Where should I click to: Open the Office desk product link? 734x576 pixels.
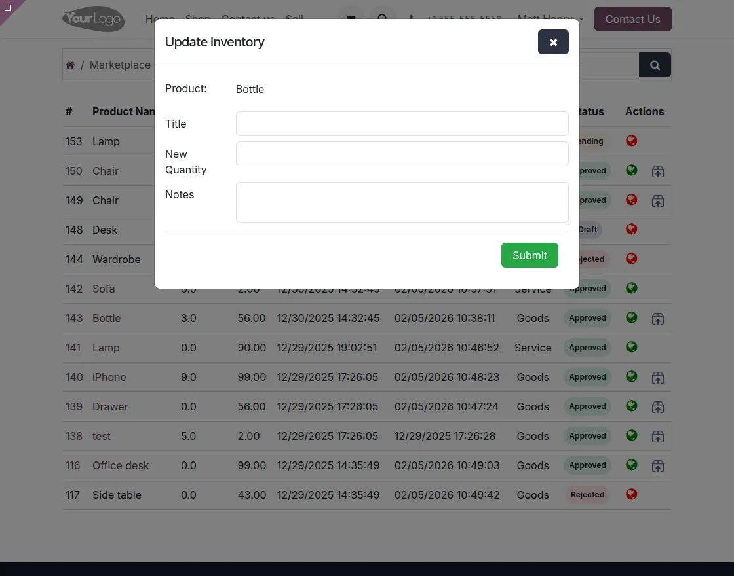pos(121,465)
